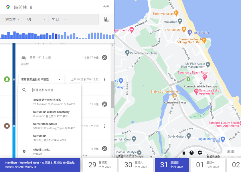Select day 29 星期五 tab

click(x=100, y=165)
